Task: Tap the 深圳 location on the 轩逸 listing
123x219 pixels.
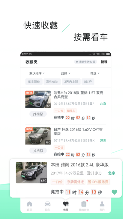Action: 103,140
